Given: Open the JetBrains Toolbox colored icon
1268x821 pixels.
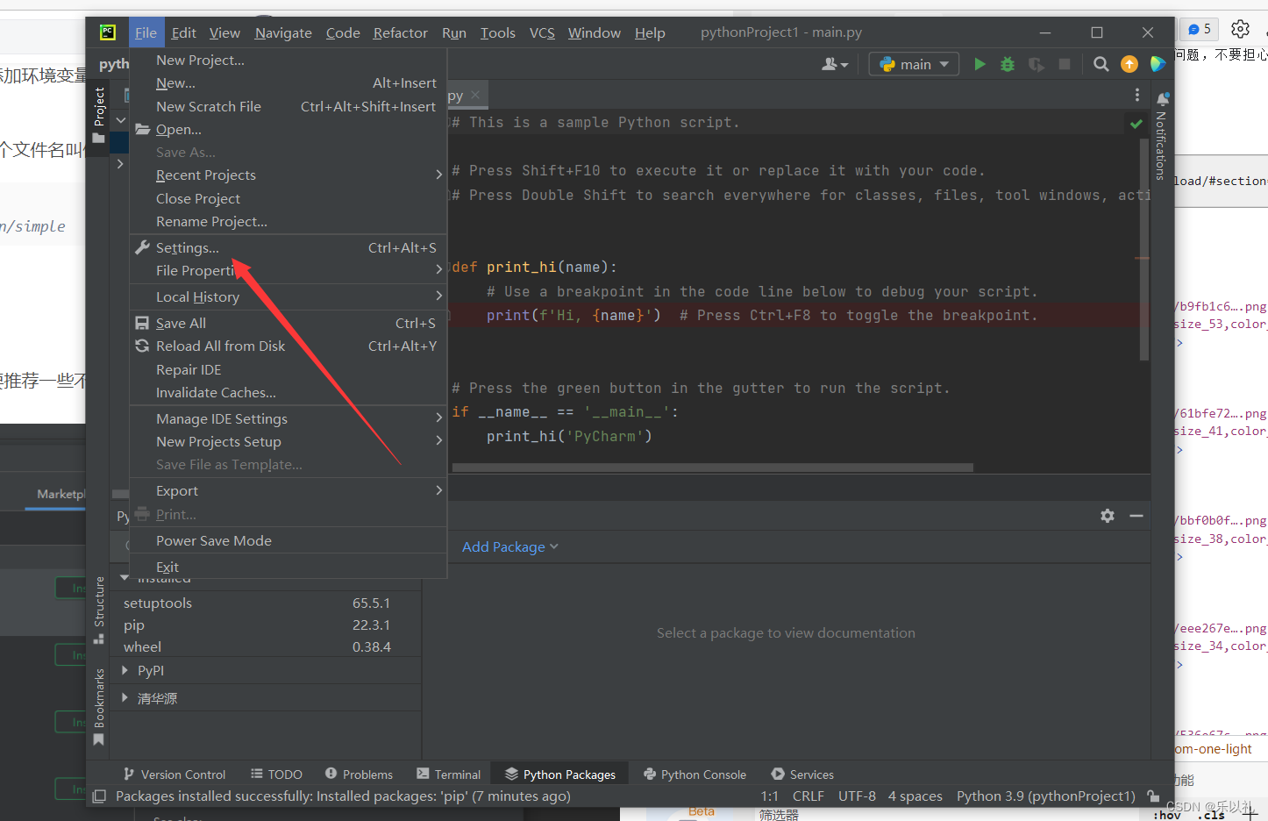Looking at the screenshot, I should click(1158, 64).
